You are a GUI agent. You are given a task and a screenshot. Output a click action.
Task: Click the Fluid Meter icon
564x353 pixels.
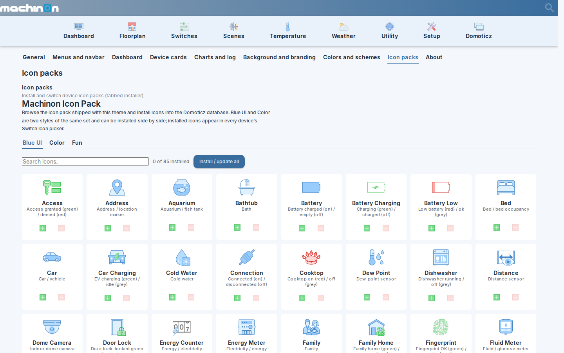(x=506, y=327)
